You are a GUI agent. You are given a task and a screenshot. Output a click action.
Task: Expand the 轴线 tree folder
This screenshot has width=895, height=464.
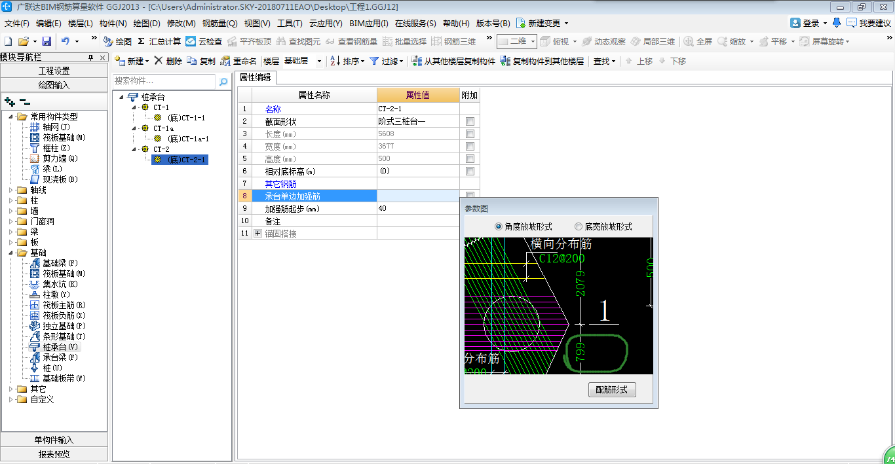11,190
